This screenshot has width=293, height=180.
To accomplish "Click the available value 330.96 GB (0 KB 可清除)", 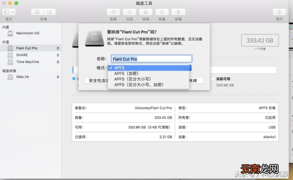I will coord(149,127).
